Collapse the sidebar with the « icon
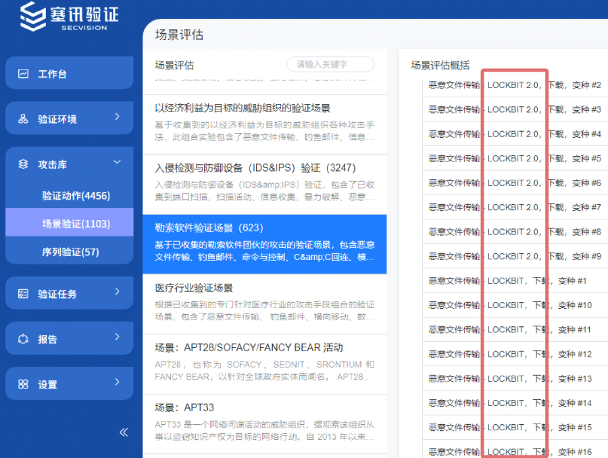The height and width of the screenshot is (458, 608). pyautogui.click(x=124, y=432)
